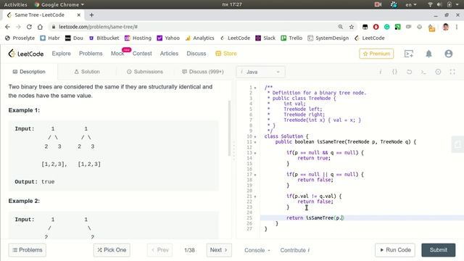Open Habr bookmark
This screenshot has width=464, height=261.
coord(50,38)
